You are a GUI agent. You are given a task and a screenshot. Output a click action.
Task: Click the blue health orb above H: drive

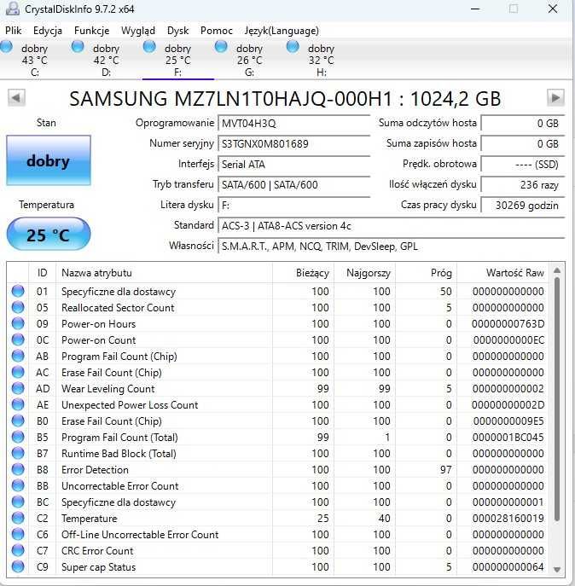[293, 47]
